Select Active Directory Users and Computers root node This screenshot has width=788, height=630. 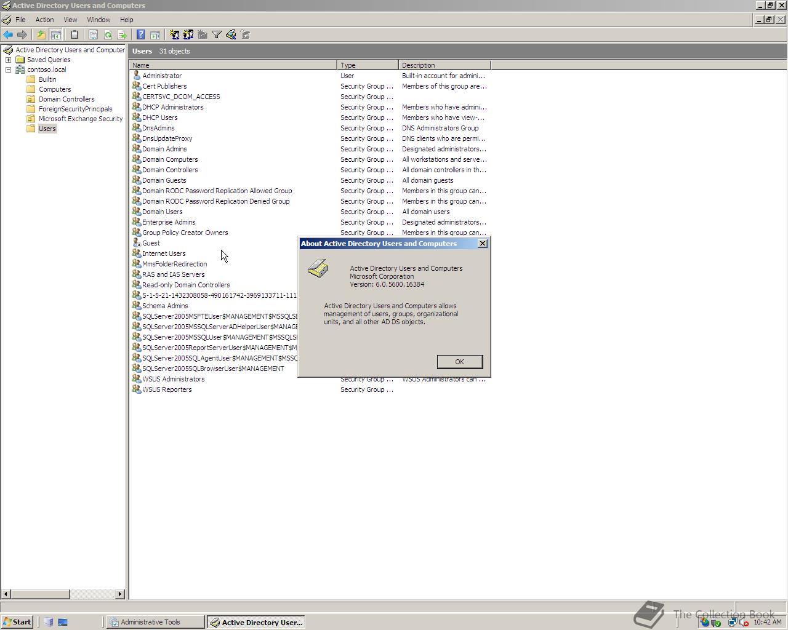(x=70, y=50)
